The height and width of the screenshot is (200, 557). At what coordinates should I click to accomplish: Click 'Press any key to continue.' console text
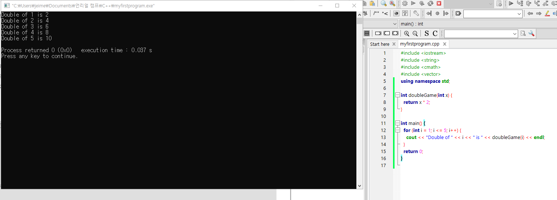40,56
